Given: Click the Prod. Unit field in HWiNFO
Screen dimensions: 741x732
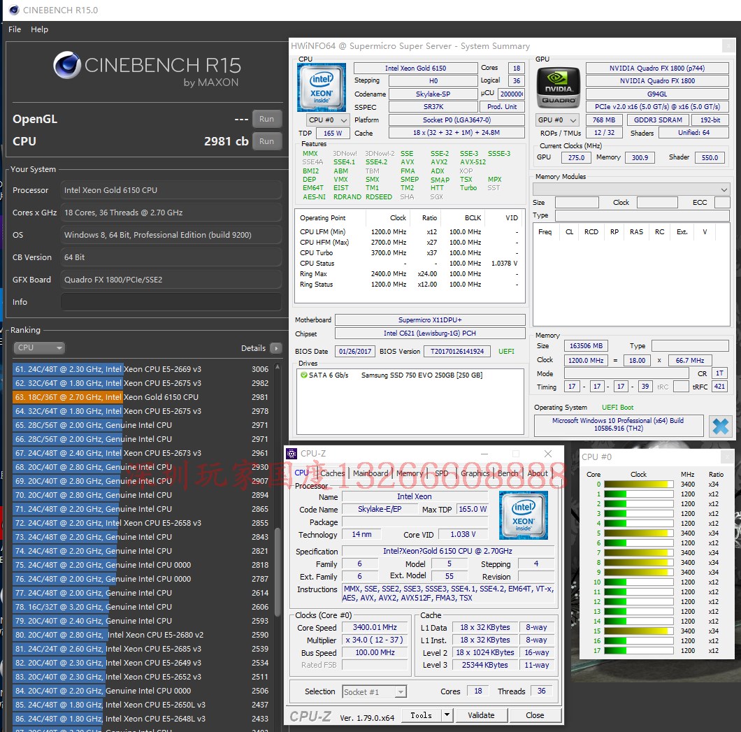Looking at the screenshot, I should coord(502,107).
